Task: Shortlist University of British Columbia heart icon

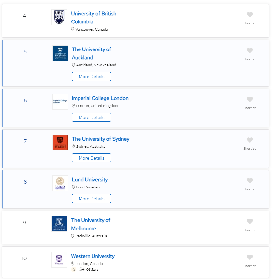Action: click(250, 15)
